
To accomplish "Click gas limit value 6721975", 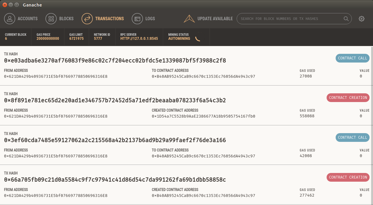I will pyautogui.click(x=76, y=39).
